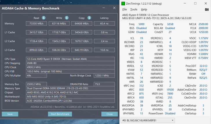The image size is (211, 124).
Task: Click the DRAM:FSB Ratio field 75:3
Action: (x=104, y=84)
